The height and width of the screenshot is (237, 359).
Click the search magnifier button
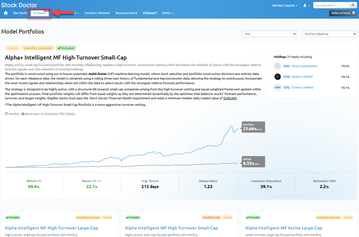353,5
